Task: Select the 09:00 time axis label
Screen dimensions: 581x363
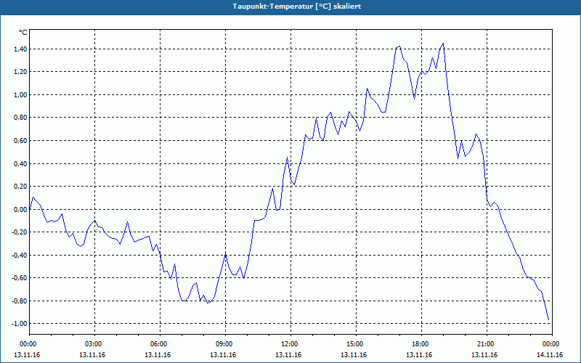Action: click(225, 344)
